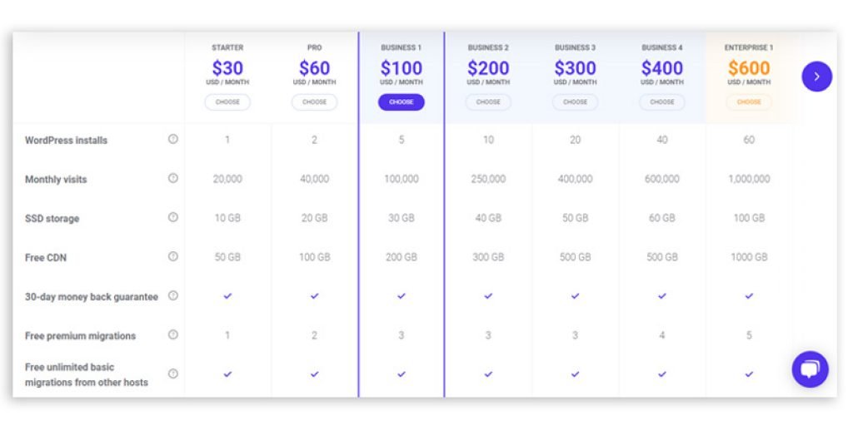Open the WordPress installs info tooltip icon
This screenshot has width=853, height=426.
pyautogui.click(x=173, y=139)
